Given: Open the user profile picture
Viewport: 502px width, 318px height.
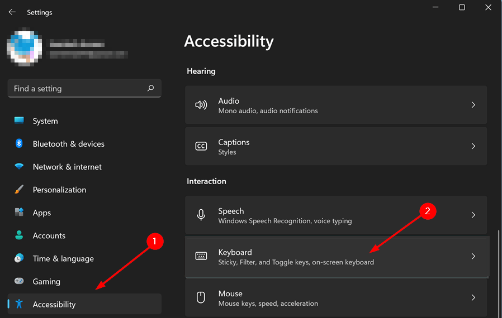Looking at the screenshot, I should pyautogui.click(x=25, y=48).
